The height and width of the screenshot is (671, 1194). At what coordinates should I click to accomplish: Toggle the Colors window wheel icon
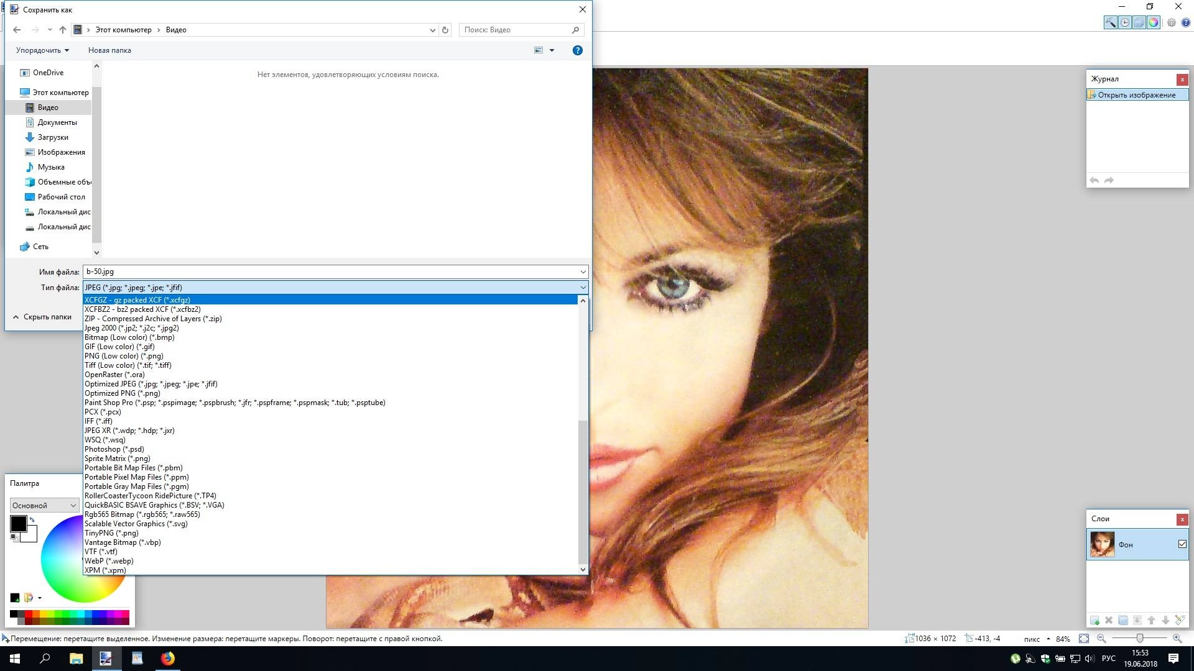pos(1154,22)
